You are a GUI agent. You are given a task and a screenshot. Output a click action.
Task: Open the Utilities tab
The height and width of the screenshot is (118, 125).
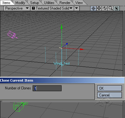coord(49,3)
